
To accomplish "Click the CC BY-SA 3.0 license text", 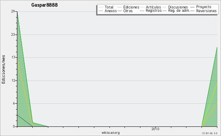I will pos(210,133).
